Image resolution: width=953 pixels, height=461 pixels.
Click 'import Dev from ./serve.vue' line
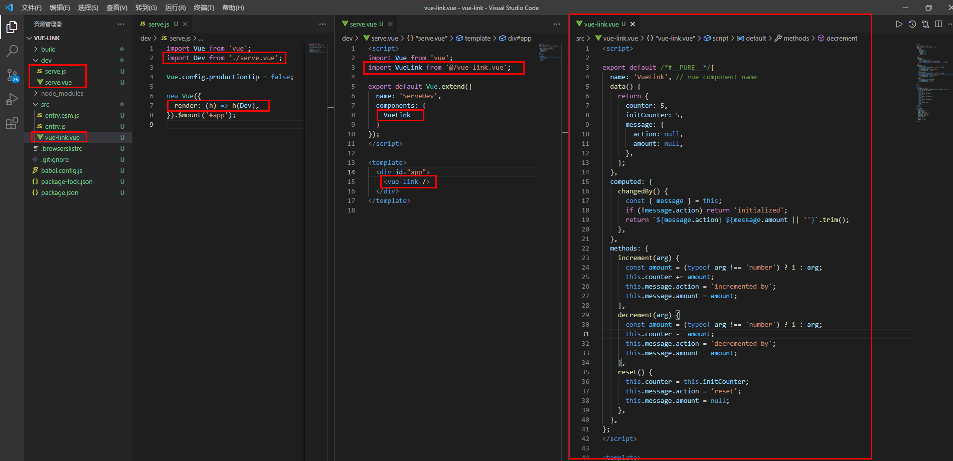tap(224, 58)
